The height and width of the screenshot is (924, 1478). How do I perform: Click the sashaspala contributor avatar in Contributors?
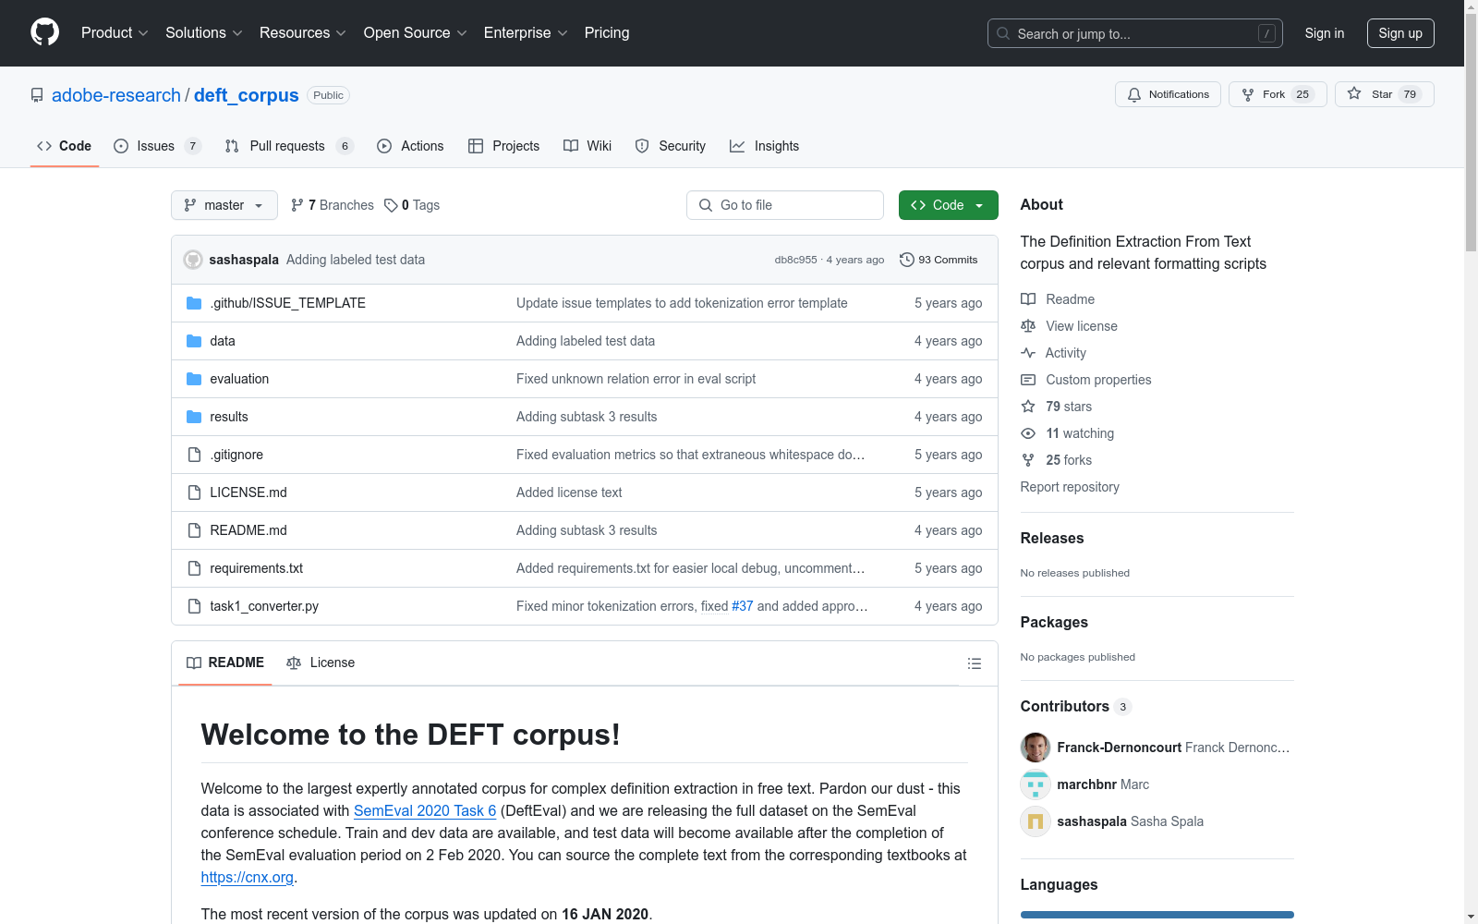point(1036,821)
